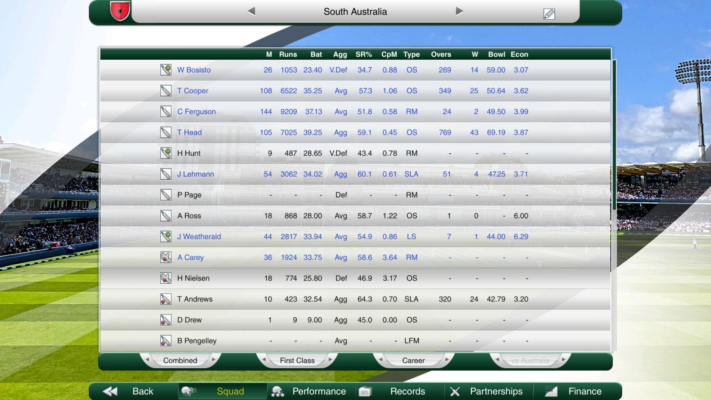Click A Carey's 3.64 CpM value
Image resolution: width=711 pixels, height=400 pixels.
coord(390,257)
